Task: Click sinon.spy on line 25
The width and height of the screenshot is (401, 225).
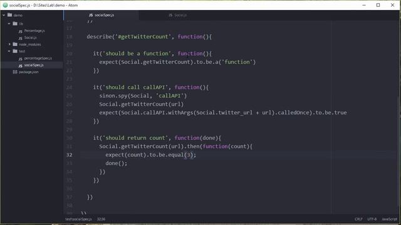Action: click(113, 96)
